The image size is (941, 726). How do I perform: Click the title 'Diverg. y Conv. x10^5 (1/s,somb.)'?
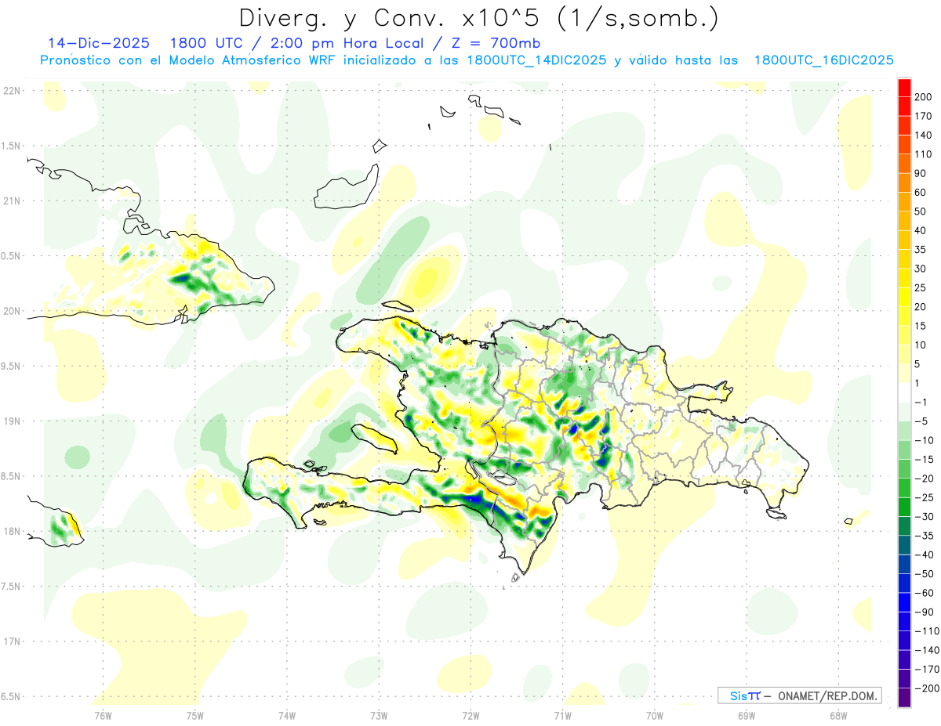[x=478, y=18]
